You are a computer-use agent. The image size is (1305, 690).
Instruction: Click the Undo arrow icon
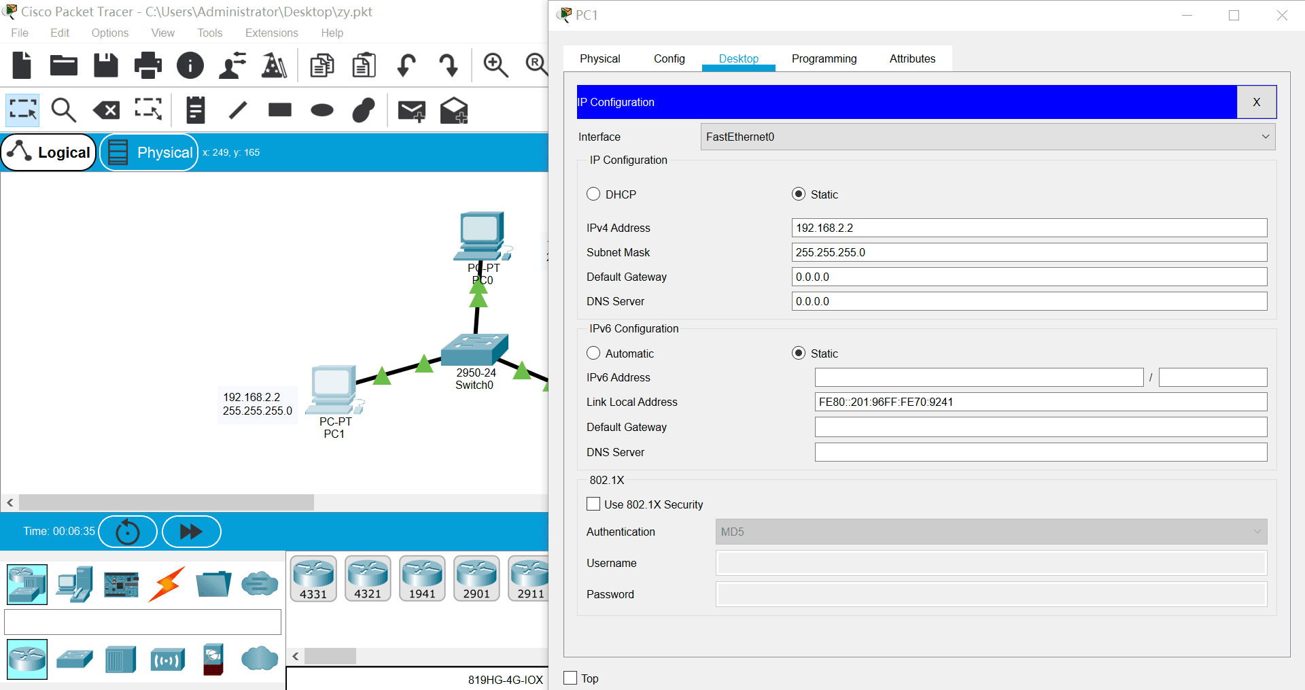406,65
